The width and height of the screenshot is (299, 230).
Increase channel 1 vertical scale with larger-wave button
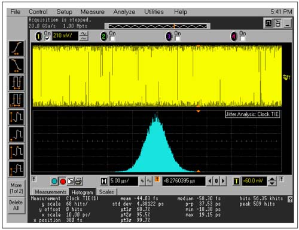pos(84,33)
